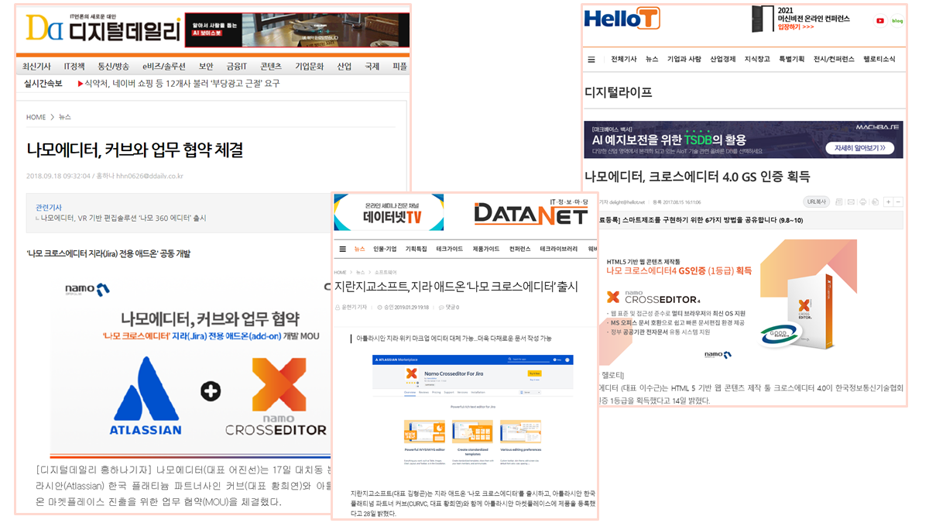The height and width of the screenshot is (523, 929).
Task: Click the Atlassian Marketplace screenshot thumbnail
Action: [474, 412]
